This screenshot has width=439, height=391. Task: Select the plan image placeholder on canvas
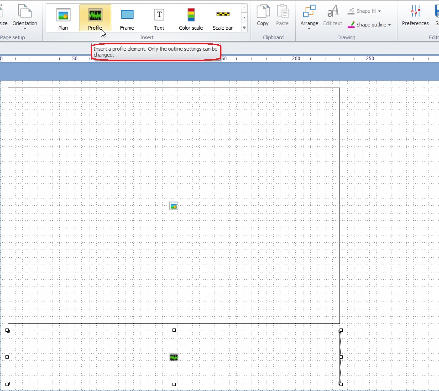[x=173, y=205]
